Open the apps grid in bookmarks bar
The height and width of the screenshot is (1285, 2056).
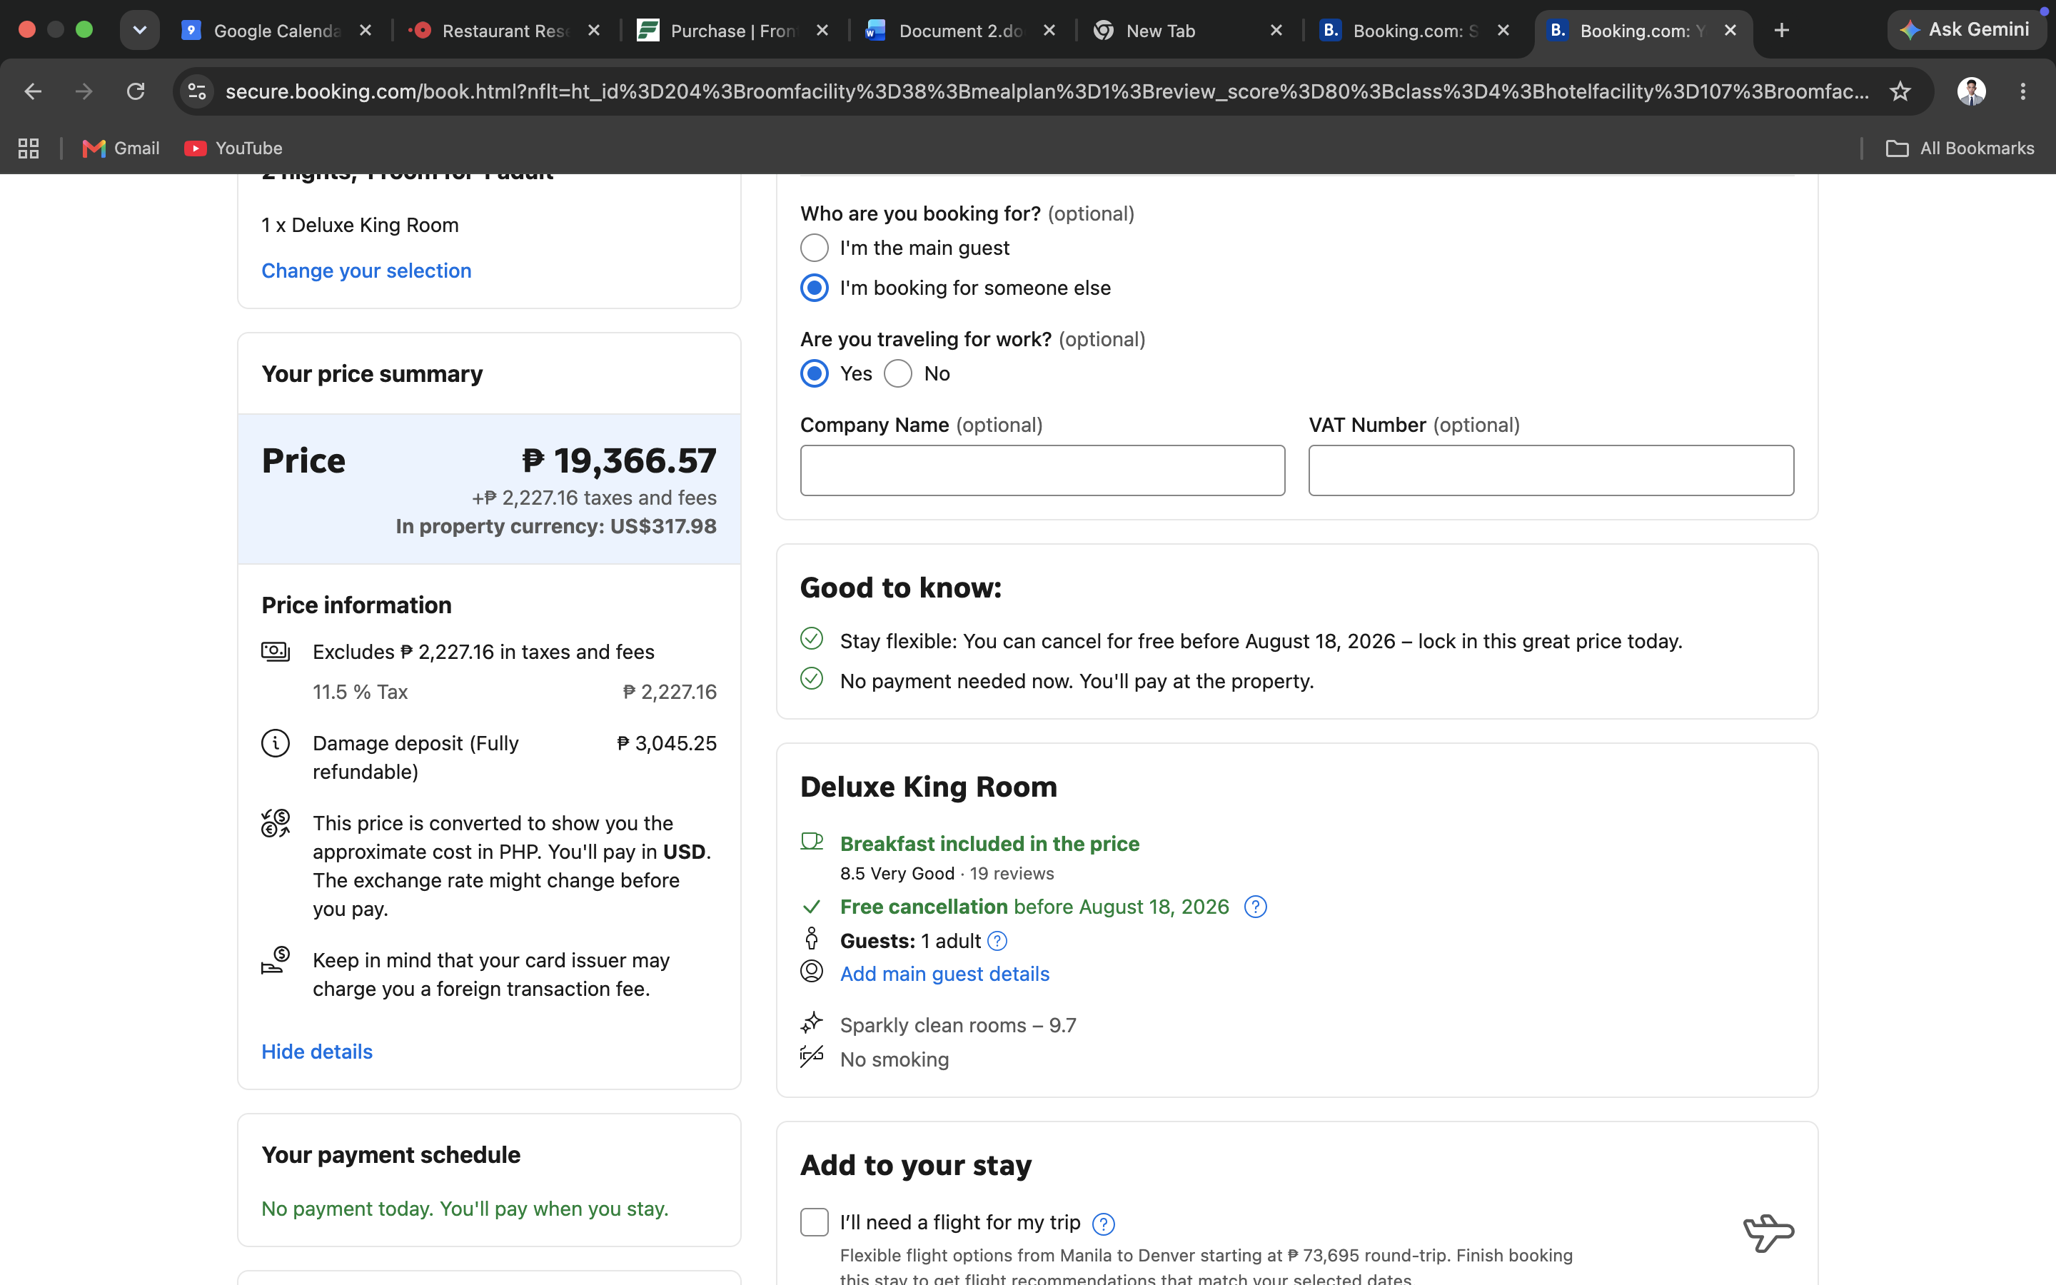click(29, 148)
